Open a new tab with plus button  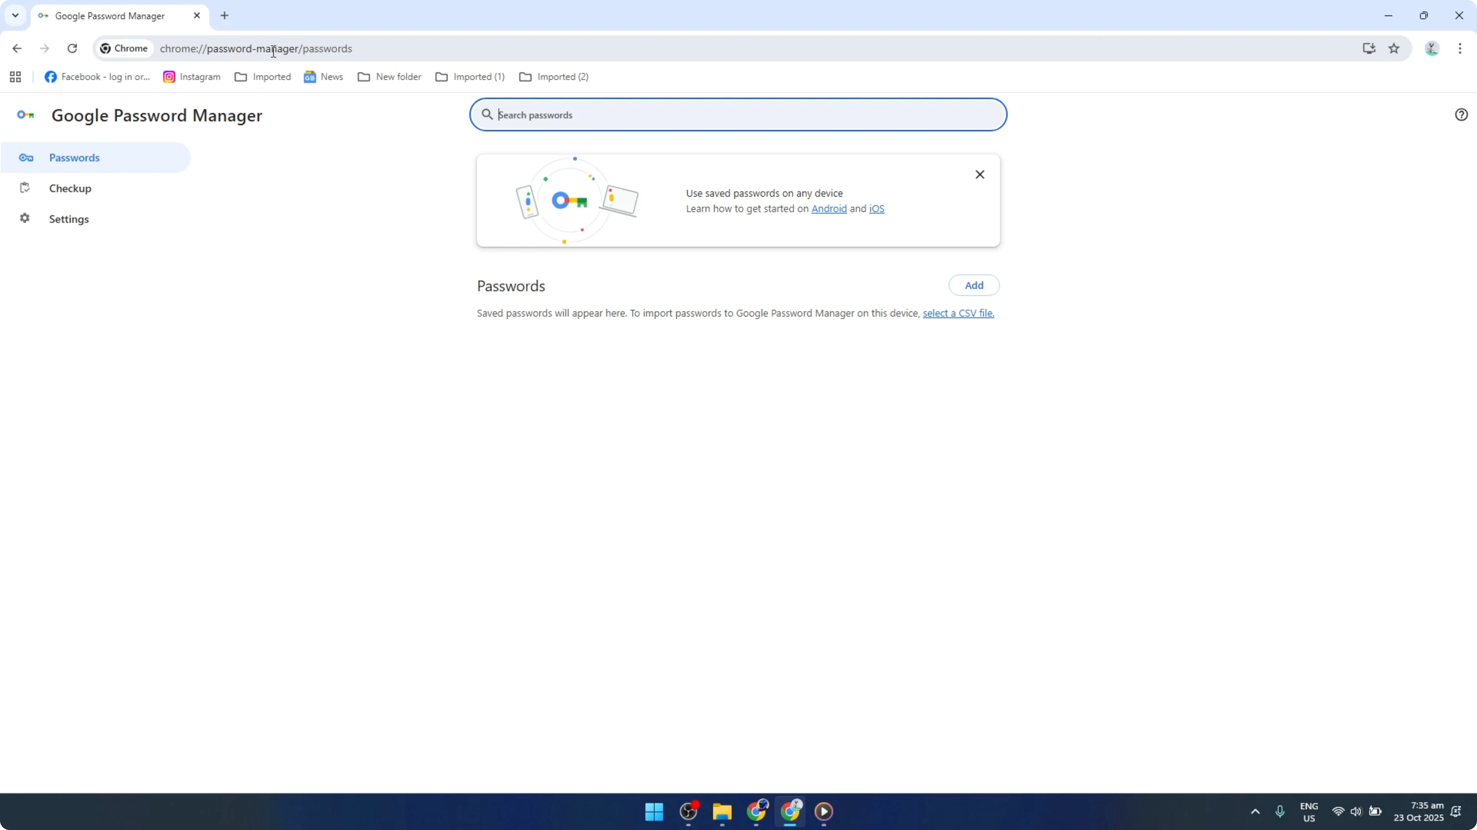pyautogui.click(x=225, y=16)
